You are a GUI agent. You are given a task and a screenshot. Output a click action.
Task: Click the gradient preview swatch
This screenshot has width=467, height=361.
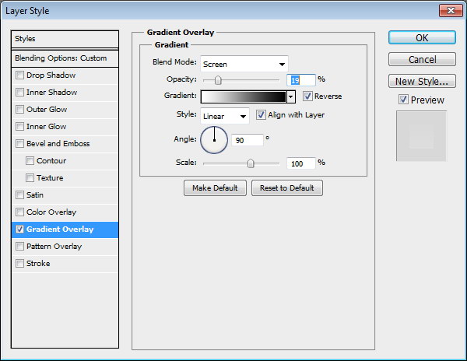click(x=243, y=97)
